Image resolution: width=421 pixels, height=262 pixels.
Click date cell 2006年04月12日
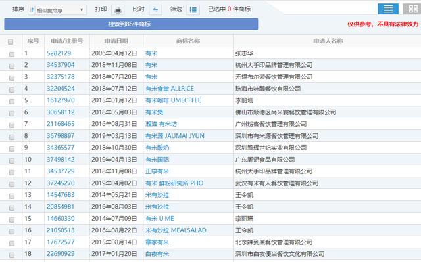[x=114, y=53]
